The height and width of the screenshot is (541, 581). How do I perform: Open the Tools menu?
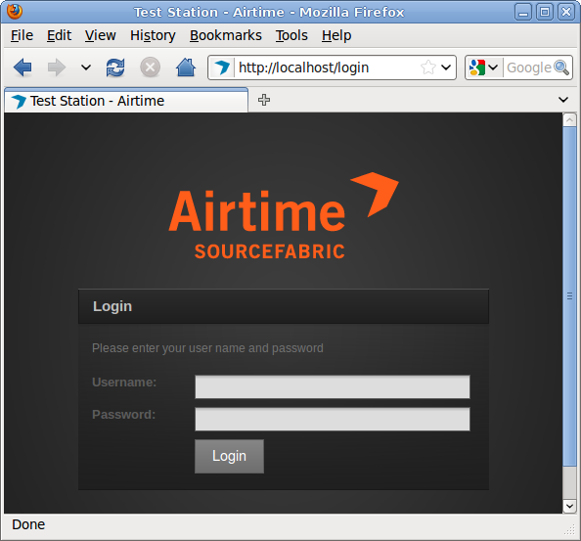pos(291,35)
